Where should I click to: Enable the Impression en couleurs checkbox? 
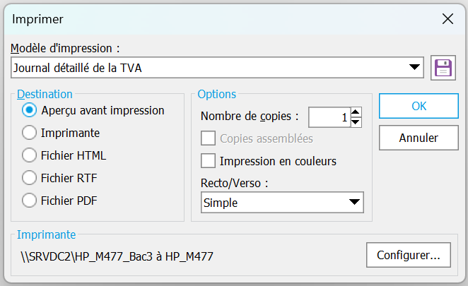click(x=208, y=161)
